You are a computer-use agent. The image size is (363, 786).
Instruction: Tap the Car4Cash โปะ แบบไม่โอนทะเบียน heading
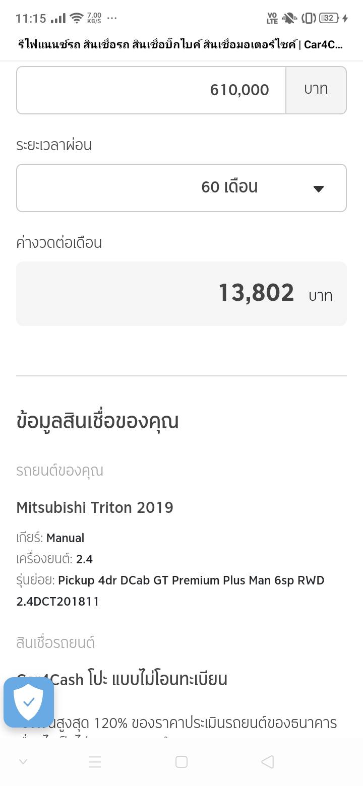coord(122,679)
